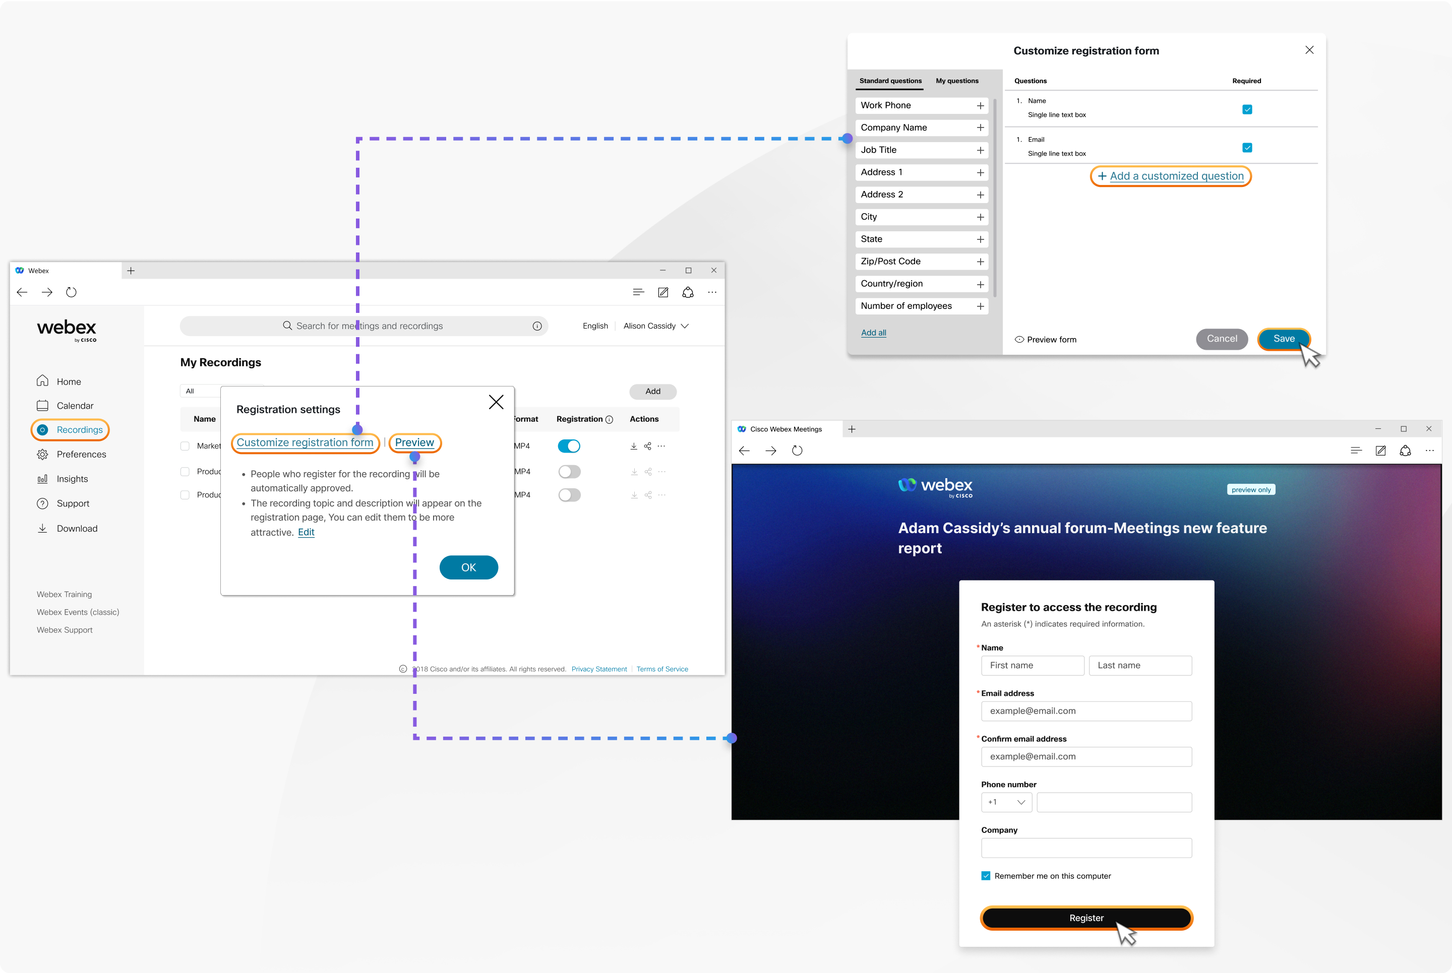Uncheck Required for the Email question
Screen dimensions: 1452x973
[x=1248, y=148]
